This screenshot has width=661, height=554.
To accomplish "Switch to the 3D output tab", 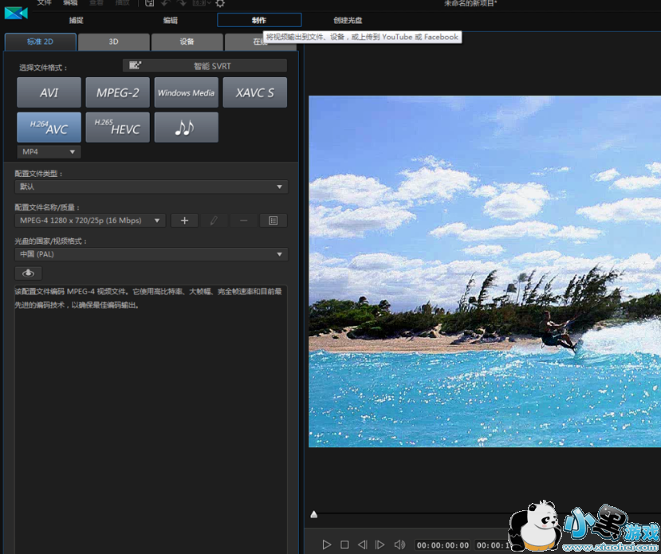I will point(113,42).
